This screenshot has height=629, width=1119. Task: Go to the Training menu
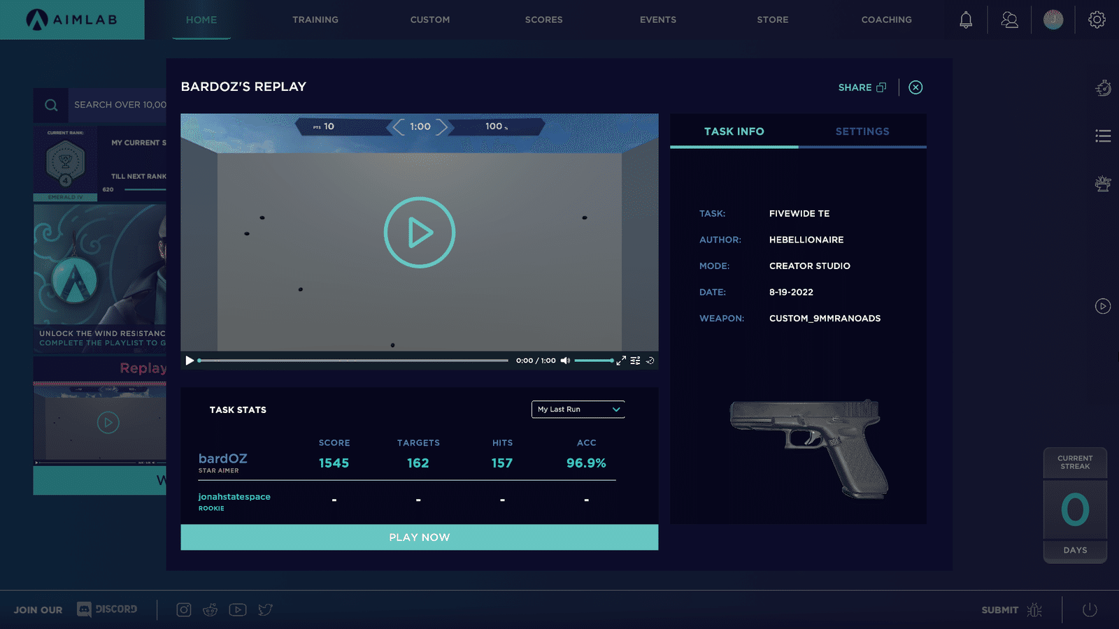(315, 20)
